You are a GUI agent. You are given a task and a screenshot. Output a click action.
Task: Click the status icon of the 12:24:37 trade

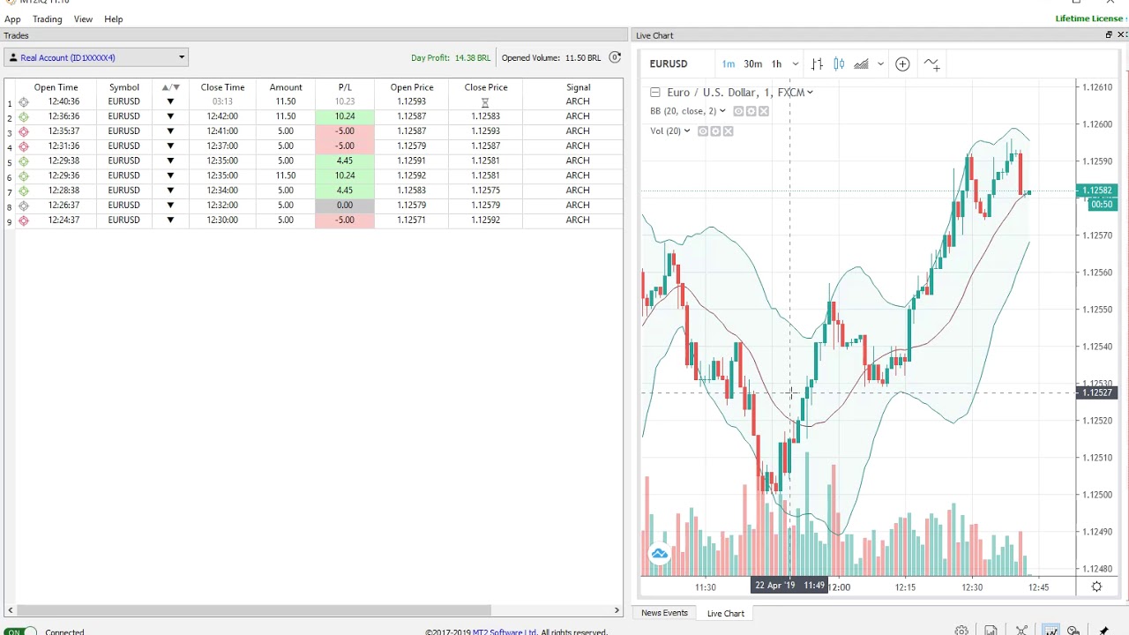coord(24,220)
